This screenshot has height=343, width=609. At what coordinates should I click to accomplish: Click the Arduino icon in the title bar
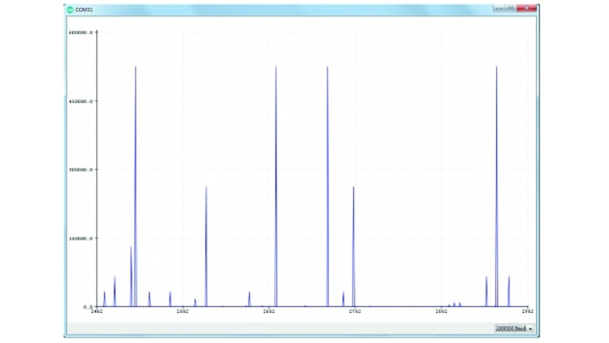(x=70, y=10)
